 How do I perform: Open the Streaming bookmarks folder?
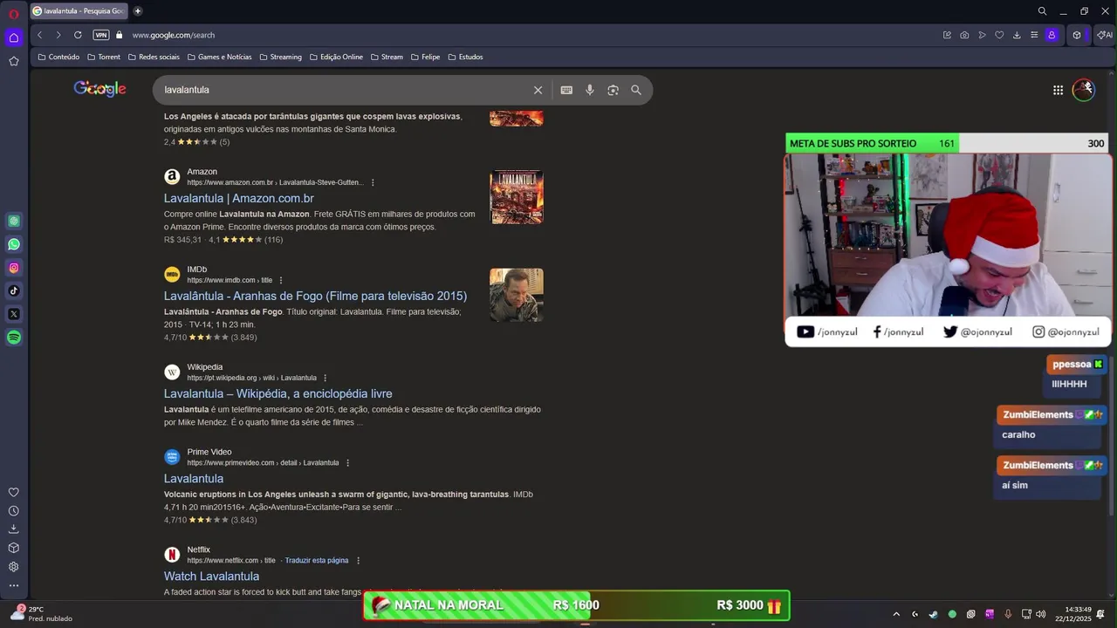click(280, 57)
